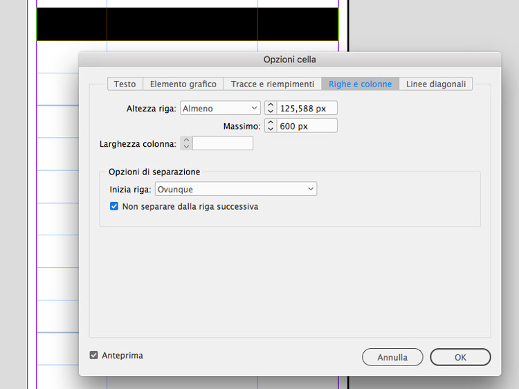The height and width of the screenshot is (389, 519).
Task: Confirm with the OK button
Action: [460, 357]
